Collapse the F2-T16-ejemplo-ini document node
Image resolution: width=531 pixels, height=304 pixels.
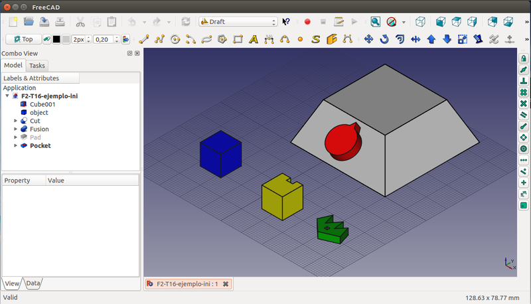coord(7,96)
